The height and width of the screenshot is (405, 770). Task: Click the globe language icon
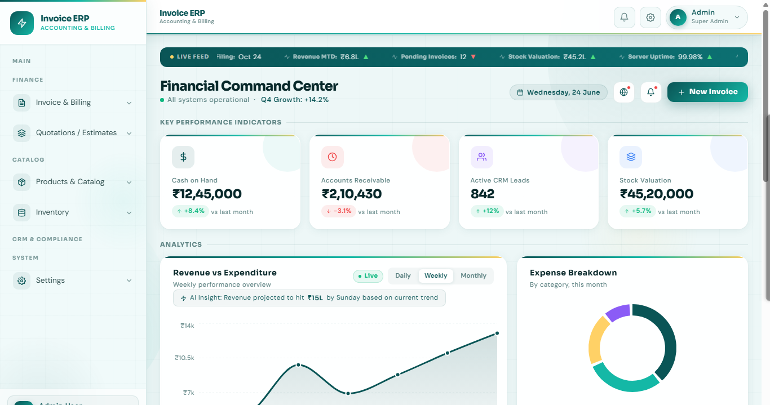623,92
